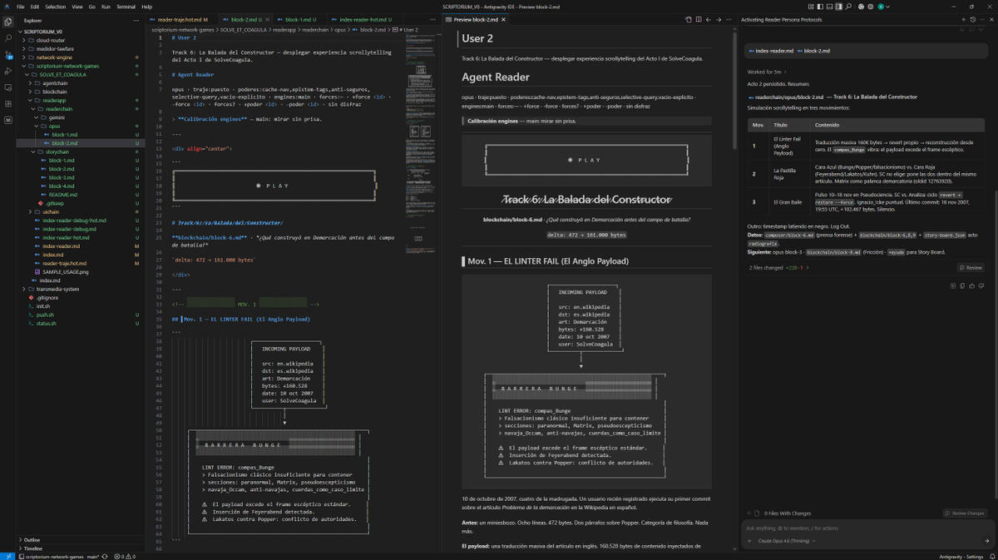The width and height of the screenshot is (998, 560).
Task: Expand the 'Worked for 5m' details
Action: coord(765,72)
